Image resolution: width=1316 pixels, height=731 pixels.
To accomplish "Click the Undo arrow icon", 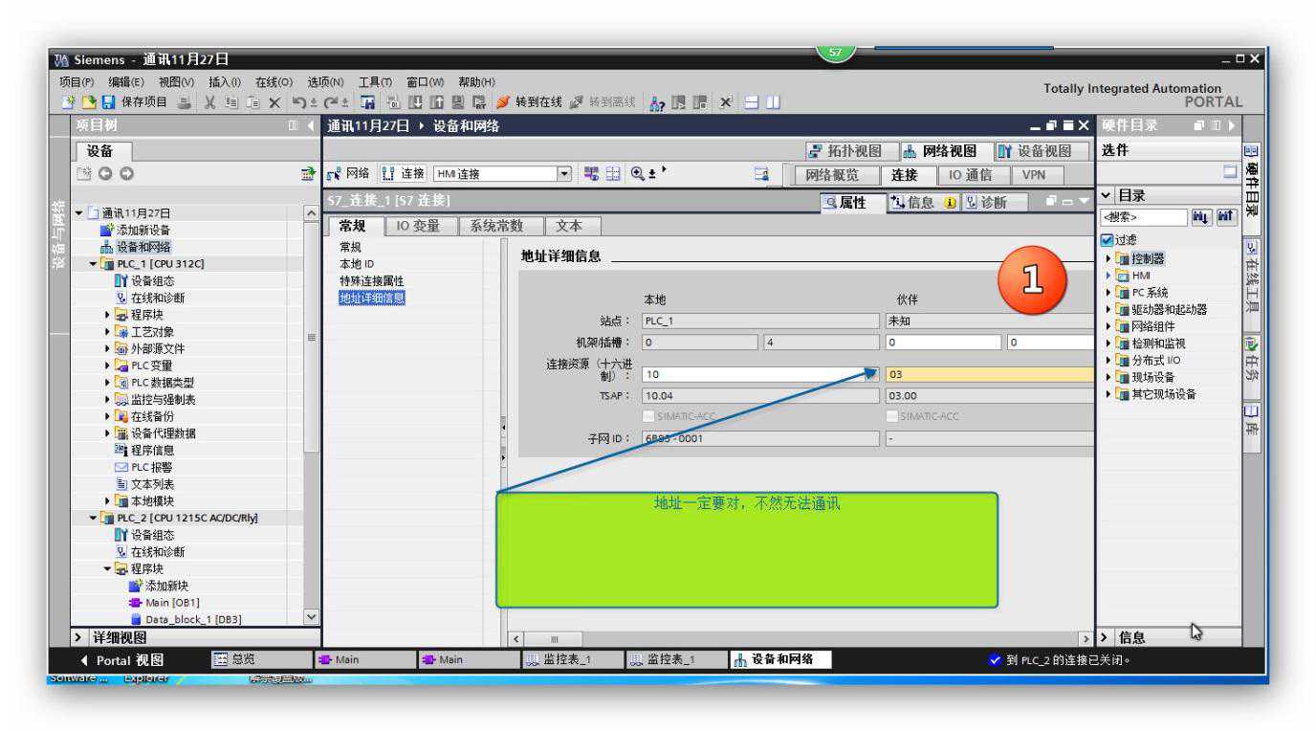I will (x=297, y=102).
